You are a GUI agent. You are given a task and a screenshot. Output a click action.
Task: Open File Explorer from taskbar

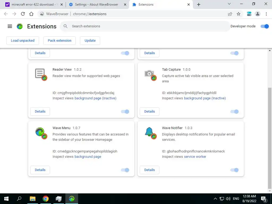(x=32, y=199)
